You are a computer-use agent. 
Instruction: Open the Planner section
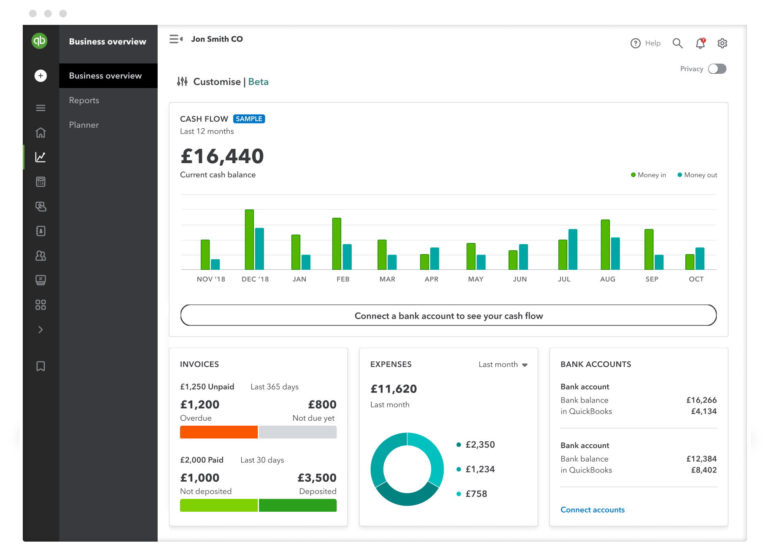pyautogui.click(x=83, y=125)
